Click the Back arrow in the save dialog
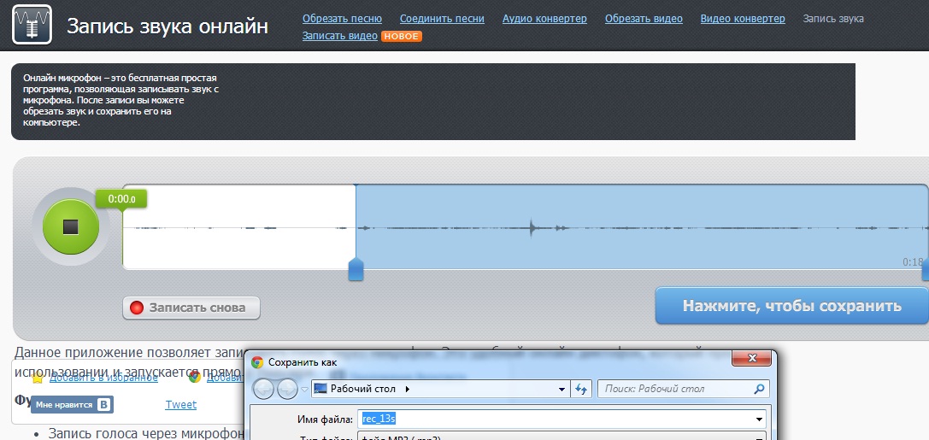 264,389
